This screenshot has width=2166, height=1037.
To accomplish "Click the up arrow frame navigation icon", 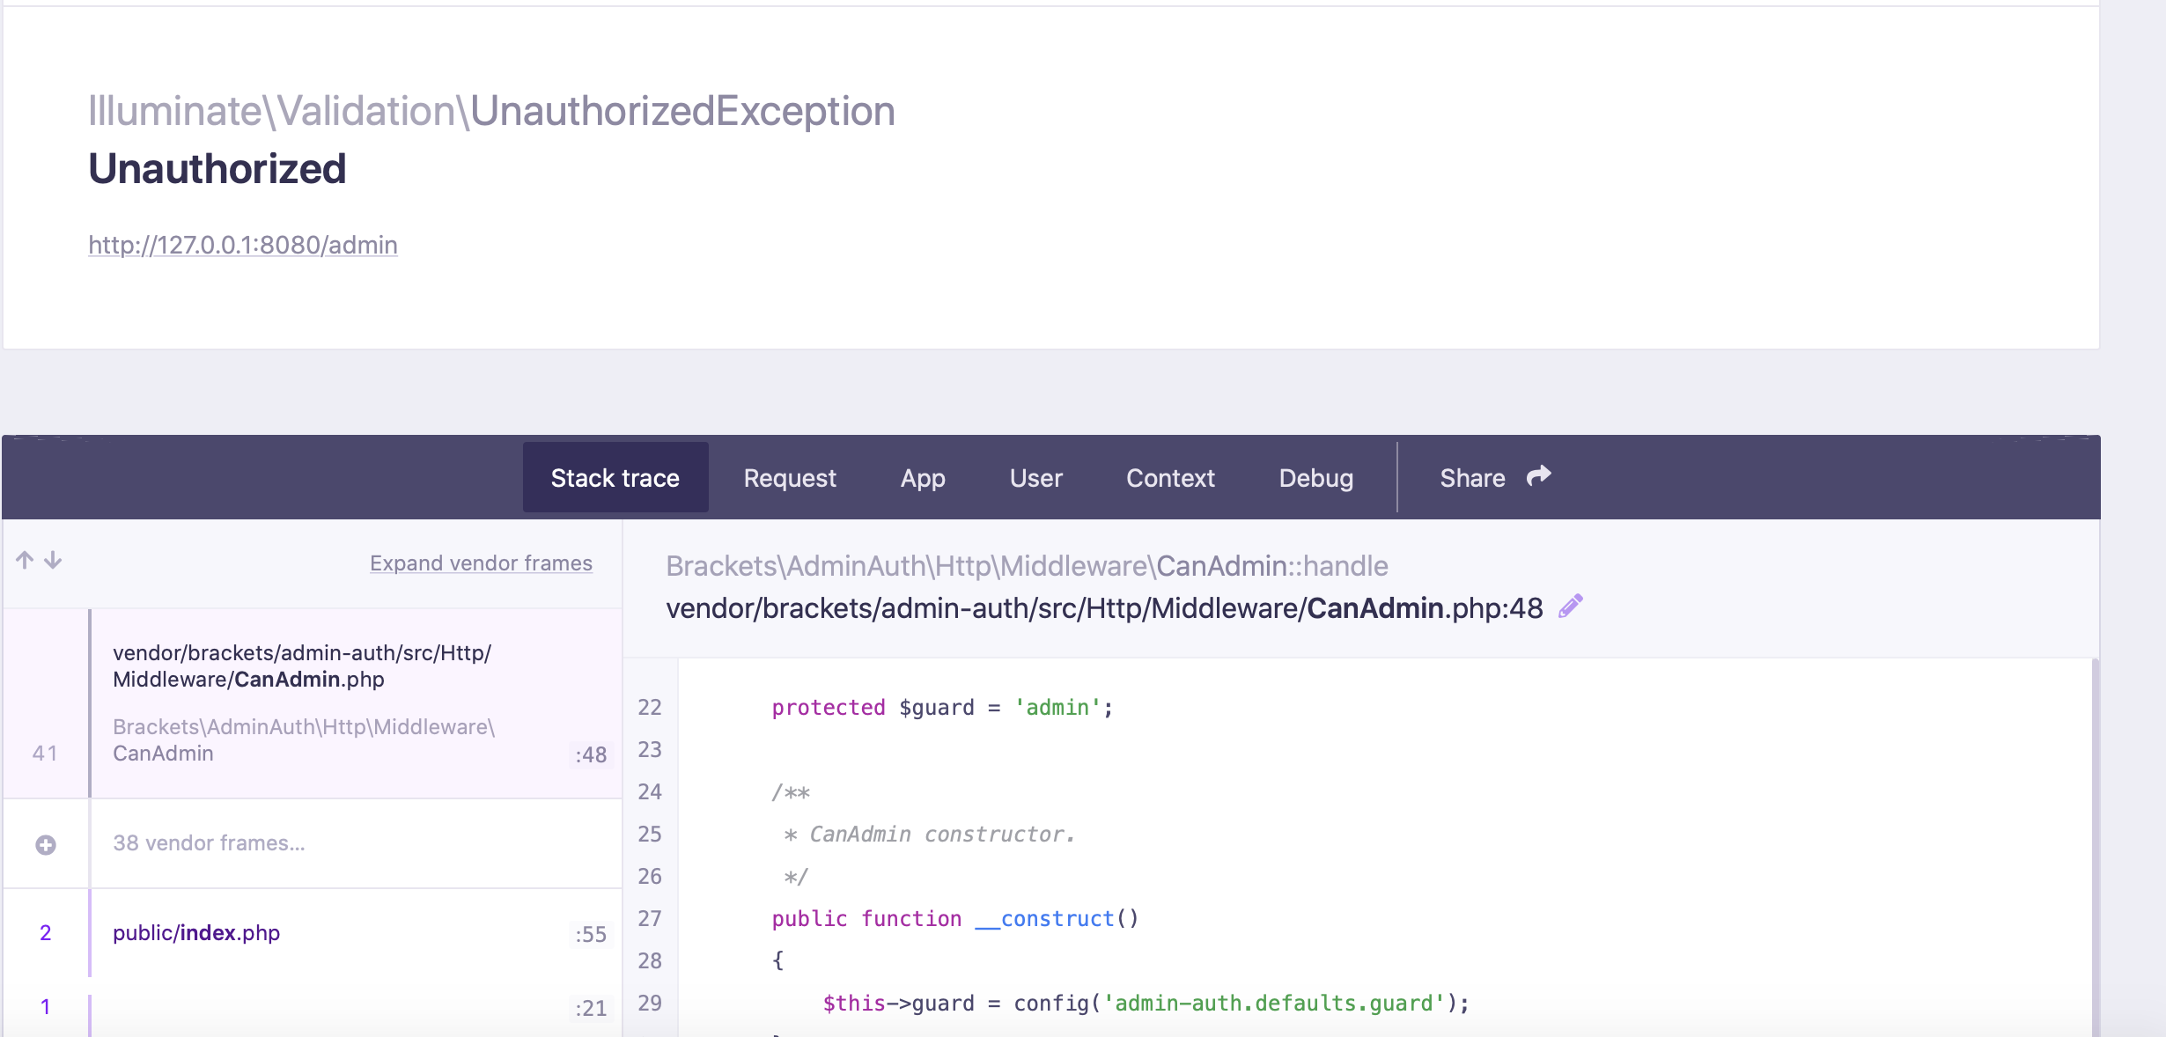I will [25, 560].
